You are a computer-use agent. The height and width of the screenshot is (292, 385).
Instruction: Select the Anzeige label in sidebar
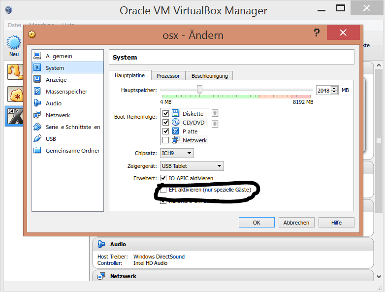(x=56, y=80)
